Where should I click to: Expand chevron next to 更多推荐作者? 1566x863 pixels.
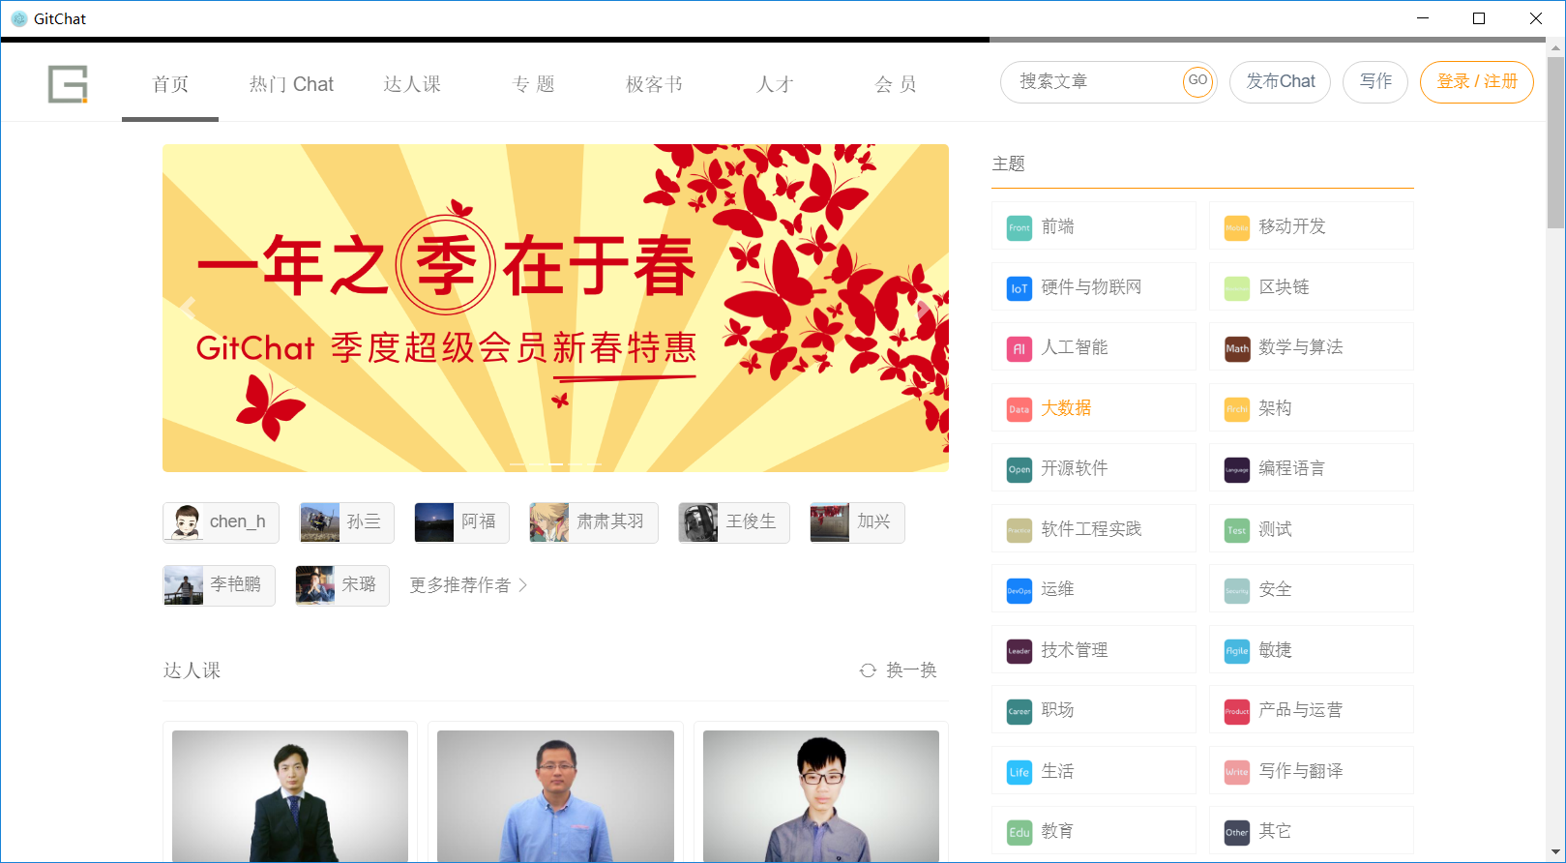(x=523, y=585)
